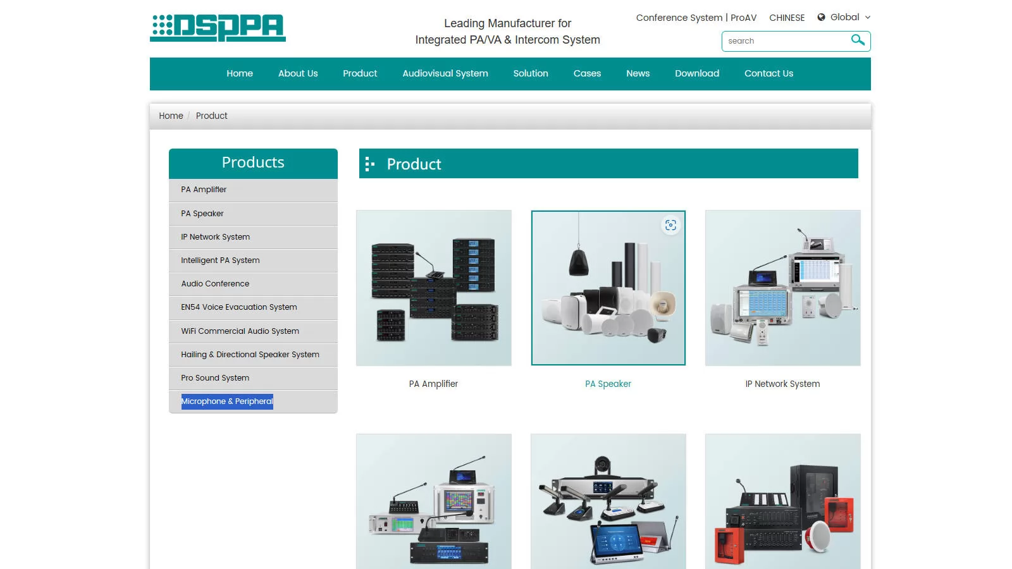Click the search magnifier icon
1012x569 pixels.
pyautogui.click(x=857, y=40)
